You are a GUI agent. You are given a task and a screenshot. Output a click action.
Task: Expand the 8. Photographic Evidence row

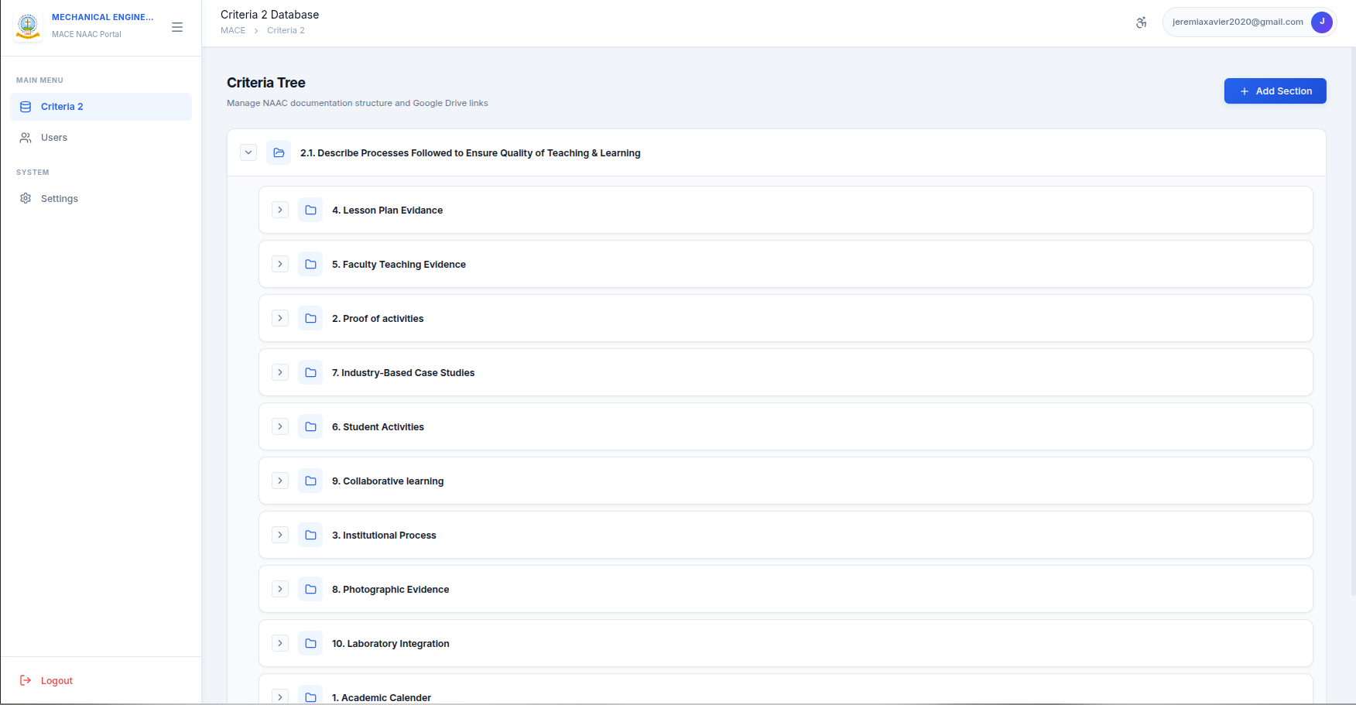pos(280,589)
